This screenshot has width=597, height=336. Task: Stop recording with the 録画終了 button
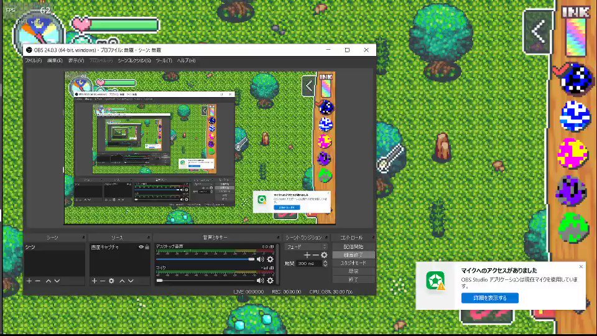pos(353,255)
